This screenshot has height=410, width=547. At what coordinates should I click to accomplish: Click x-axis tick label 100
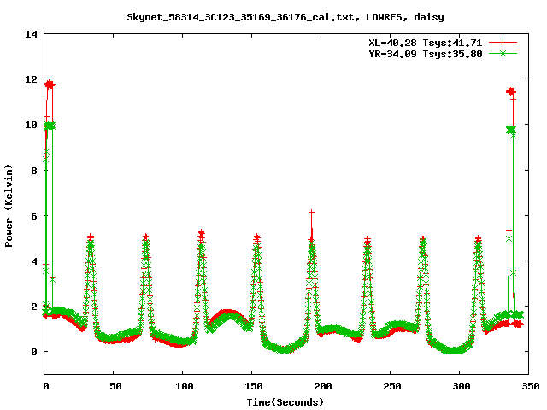[x=185, y=386]
